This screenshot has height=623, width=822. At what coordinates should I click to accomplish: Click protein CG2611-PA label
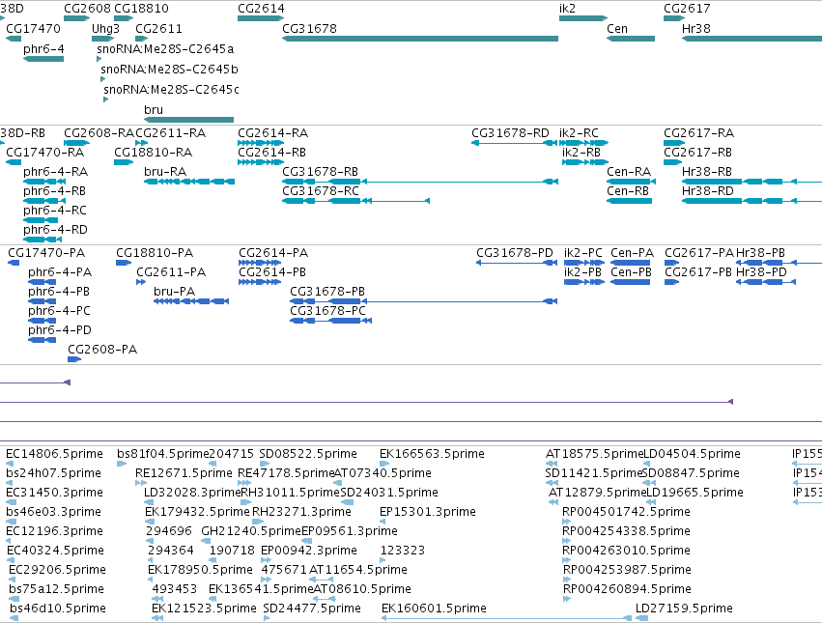coord(171,272)
